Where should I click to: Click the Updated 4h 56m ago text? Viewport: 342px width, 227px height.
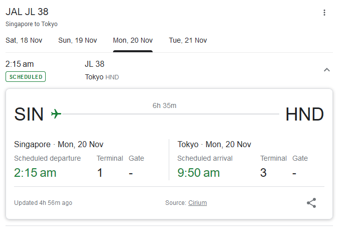pos(43,203)
